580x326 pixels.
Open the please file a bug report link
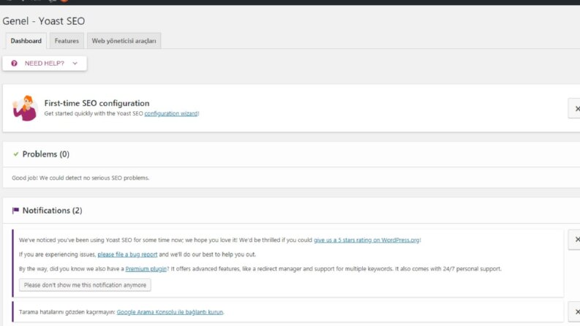127,254
